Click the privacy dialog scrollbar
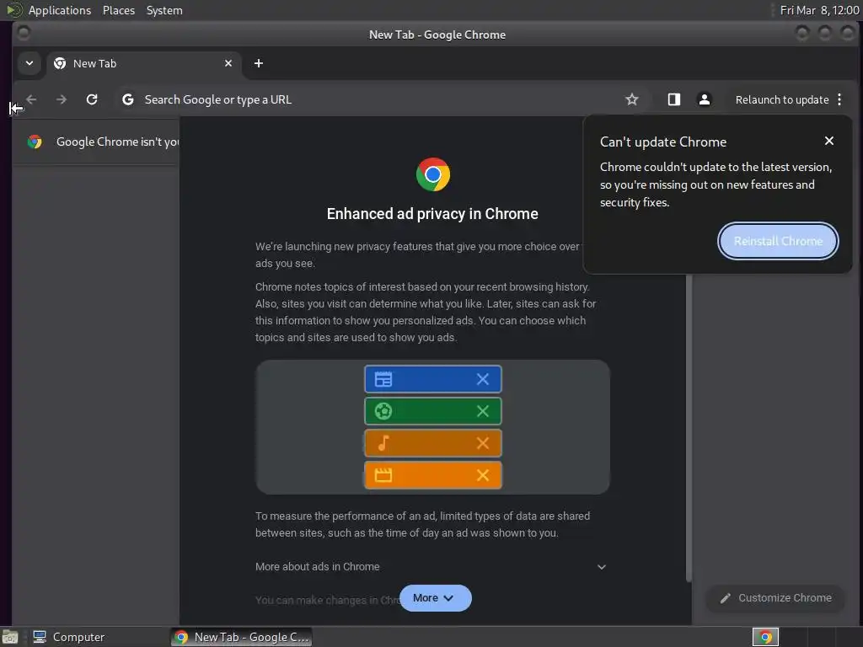 click(689, 428)
